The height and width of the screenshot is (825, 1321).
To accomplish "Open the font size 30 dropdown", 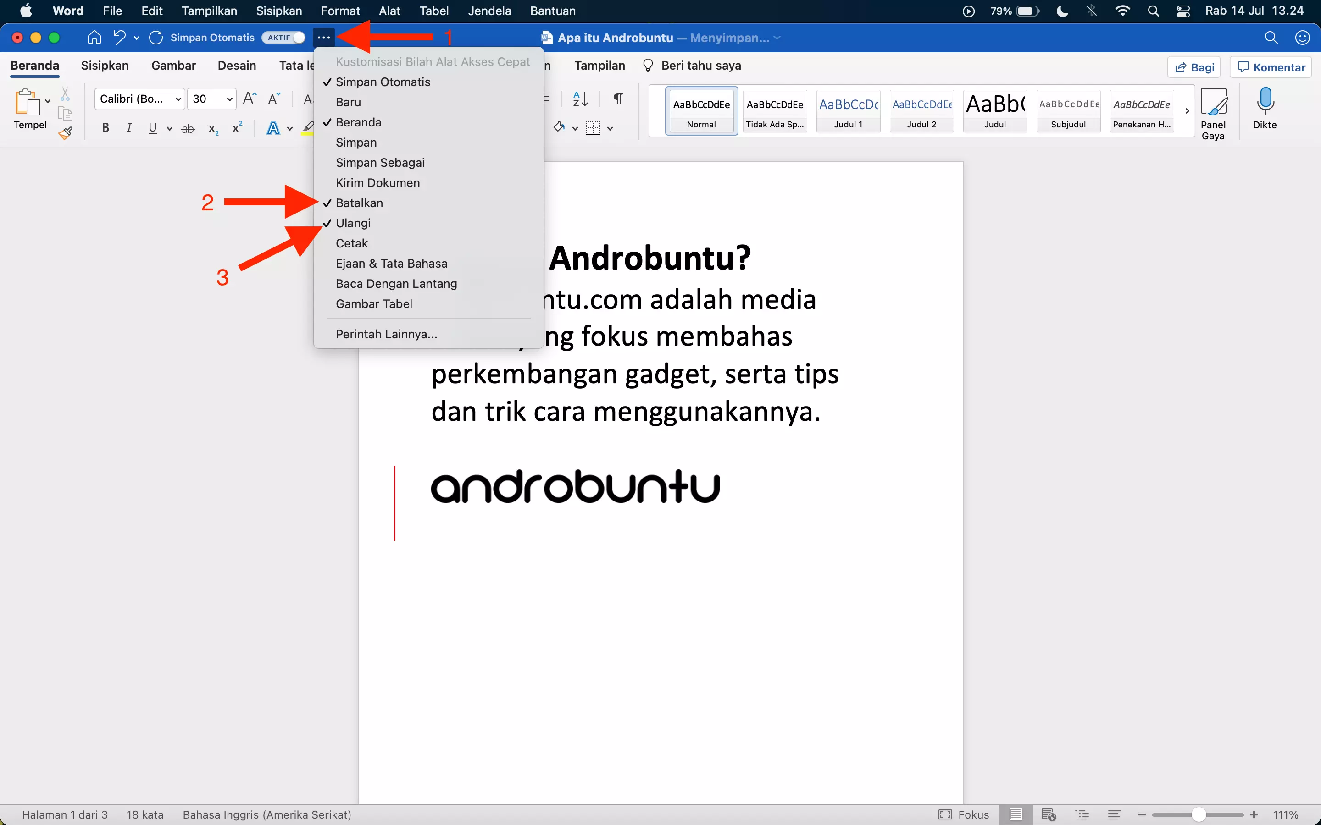I will click(x=228, y=99).
